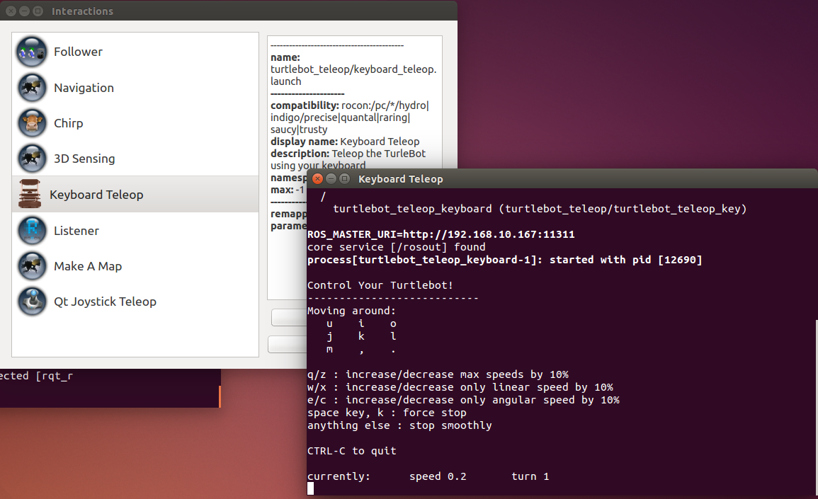Viewport: 818px width, 499px height.
Task: Click the Chirp cow icon
Action: pos(32,123)
